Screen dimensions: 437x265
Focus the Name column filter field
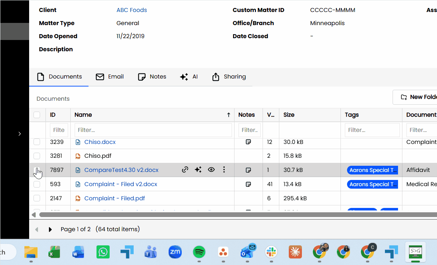click(x=153, y=130)
